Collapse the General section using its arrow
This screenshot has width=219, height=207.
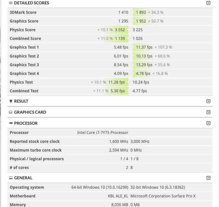pyautogui.click(x=208, y=178)
